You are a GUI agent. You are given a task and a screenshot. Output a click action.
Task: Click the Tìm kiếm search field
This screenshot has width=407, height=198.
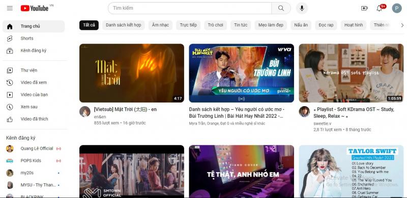coord(190,8)
